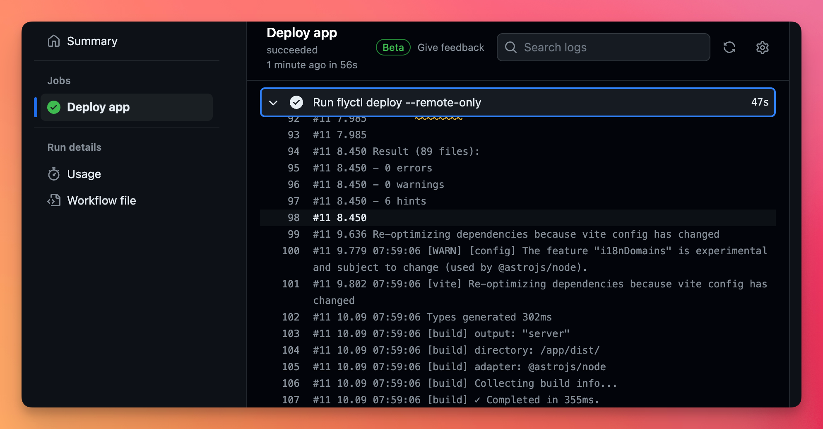Click line number 94 for Result output
This screenshot has width=823, height=429.
click(294, 152)
